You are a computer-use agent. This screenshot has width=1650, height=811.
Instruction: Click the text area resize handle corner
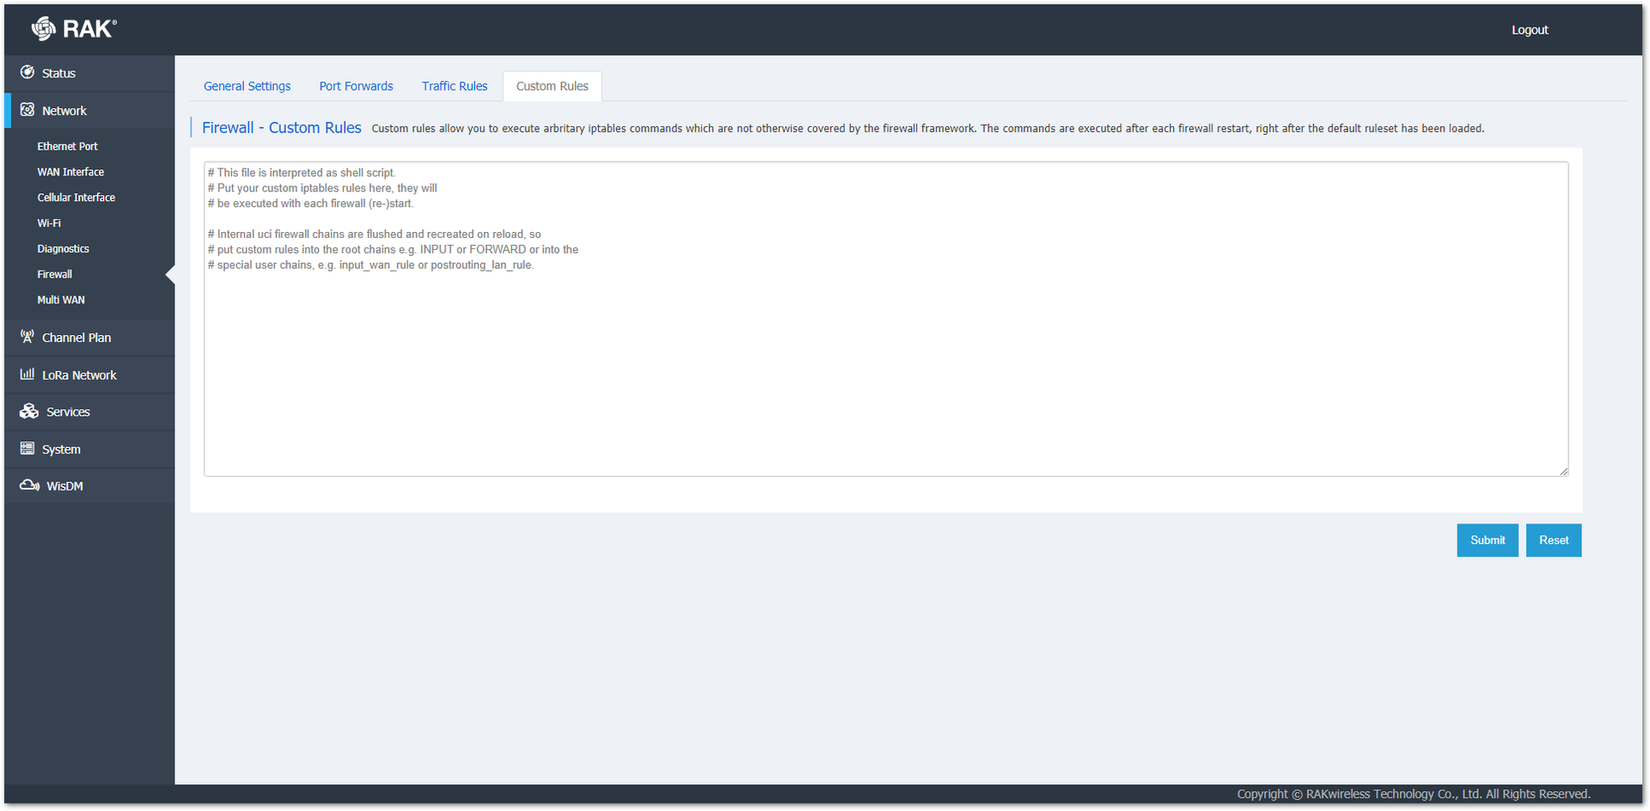(1563, 471)
